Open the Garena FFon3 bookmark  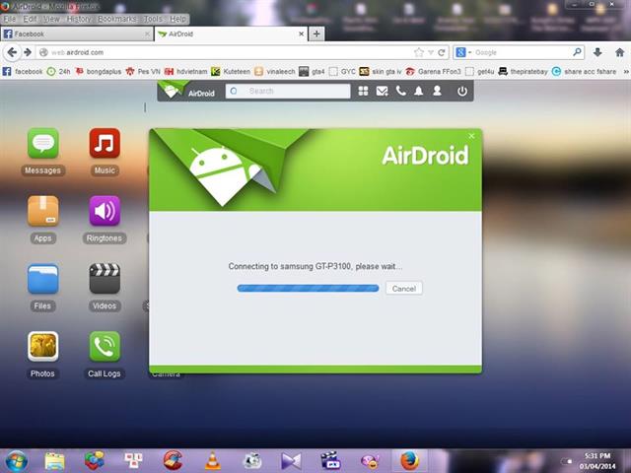[434, 72]
